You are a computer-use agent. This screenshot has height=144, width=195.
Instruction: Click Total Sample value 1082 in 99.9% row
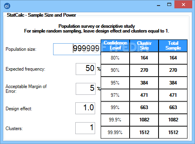173,120
